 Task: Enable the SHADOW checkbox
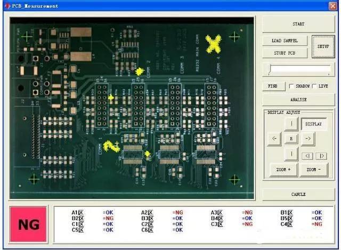click(291, 86)
